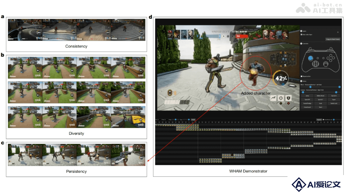Image resolution: width=345 pixels, height=194 pixels.
Task: Click the Hoverboard action button
Action: 307,107
